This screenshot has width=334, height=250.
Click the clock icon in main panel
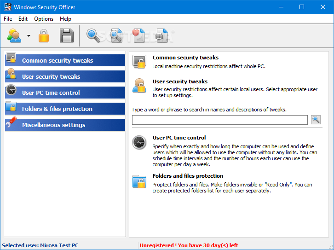pos(139,142)
